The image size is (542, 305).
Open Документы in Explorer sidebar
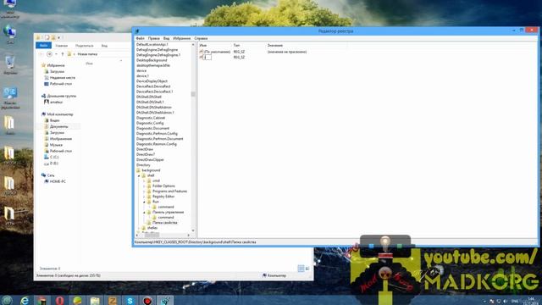point(58,126)
